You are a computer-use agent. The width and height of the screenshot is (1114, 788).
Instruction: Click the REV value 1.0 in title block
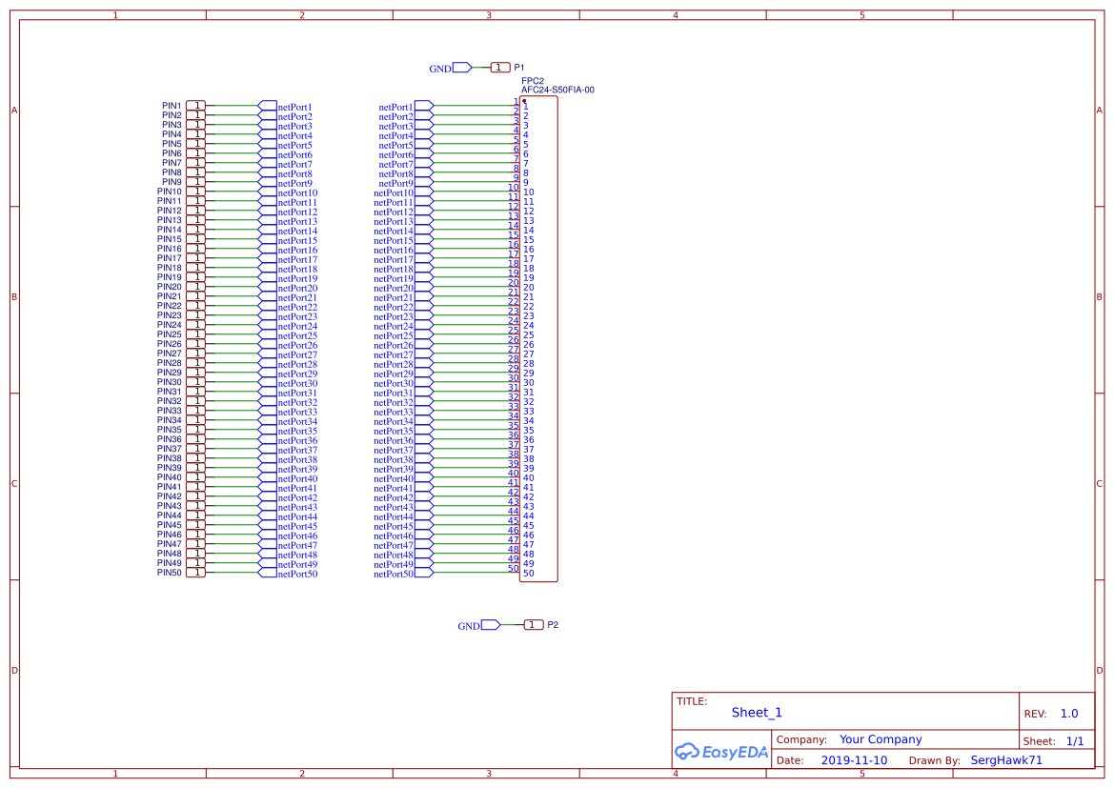click(1067, 713)
